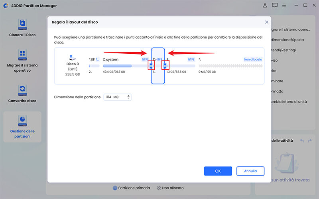319x199 pixels.
Task: Click the Disco 0 disk icon
Action: [x=72, y=59]
